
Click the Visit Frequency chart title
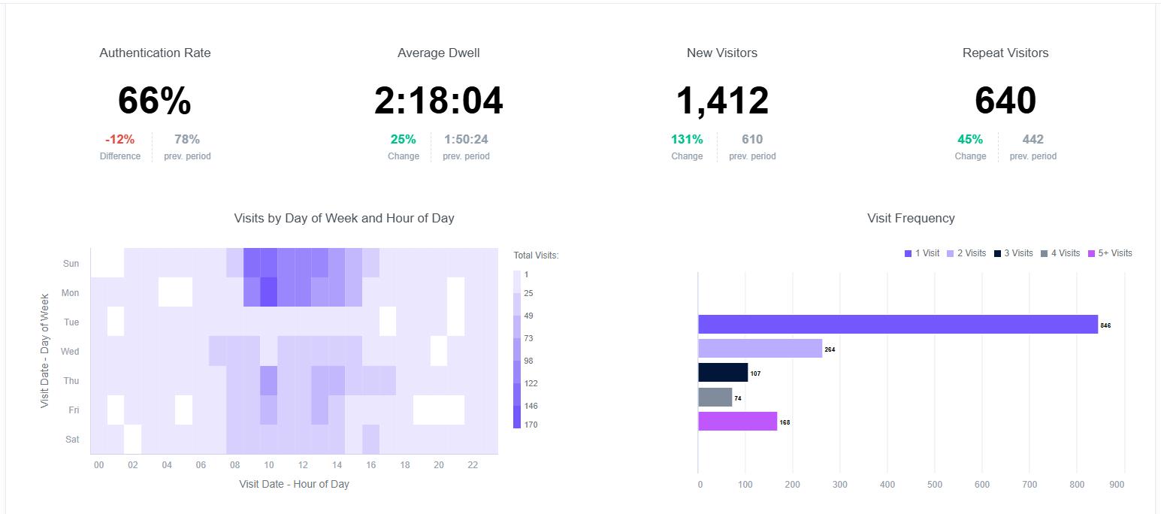point(911,218)
